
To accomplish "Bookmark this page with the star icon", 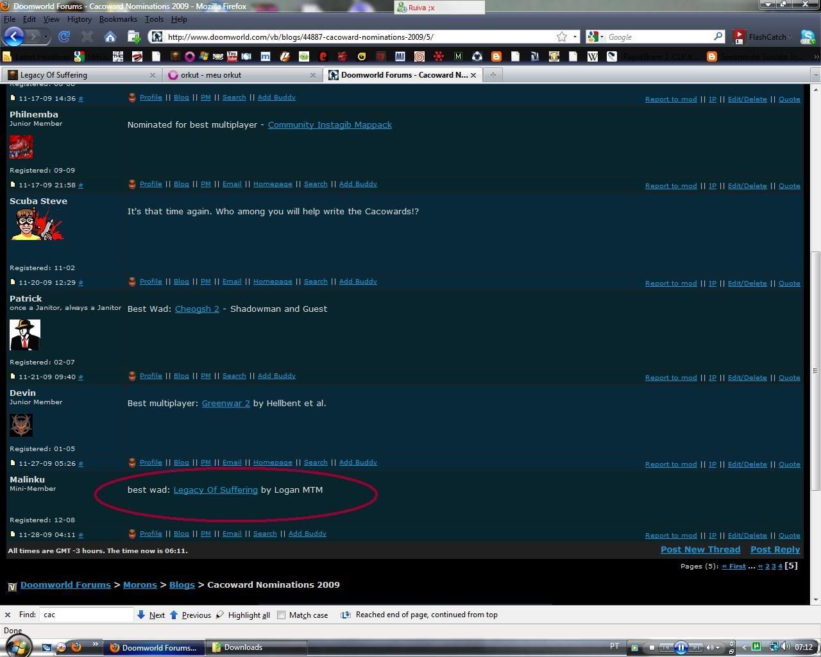I will (x=562, y=37).
